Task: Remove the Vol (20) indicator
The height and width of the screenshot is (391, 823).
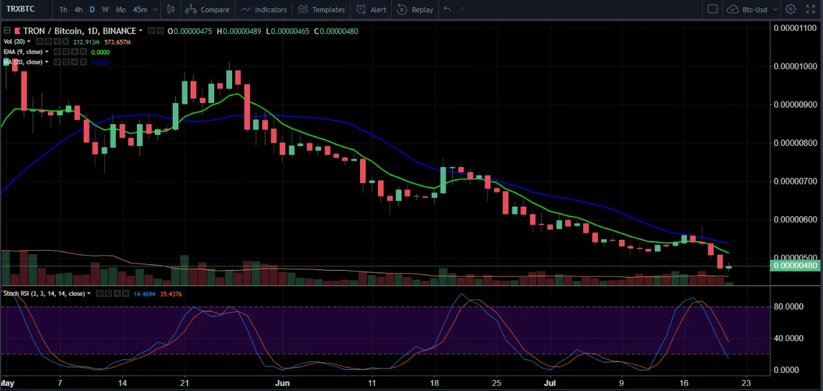Action: 65,41
